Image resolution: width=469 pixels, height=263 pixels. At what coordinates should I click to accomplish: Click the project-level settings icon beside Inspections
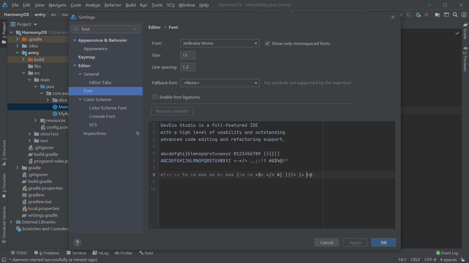click(x=138, y=133)
